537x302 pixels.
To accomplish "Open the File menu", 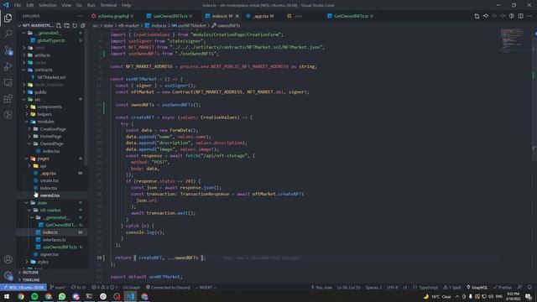I will coord(18,5).
